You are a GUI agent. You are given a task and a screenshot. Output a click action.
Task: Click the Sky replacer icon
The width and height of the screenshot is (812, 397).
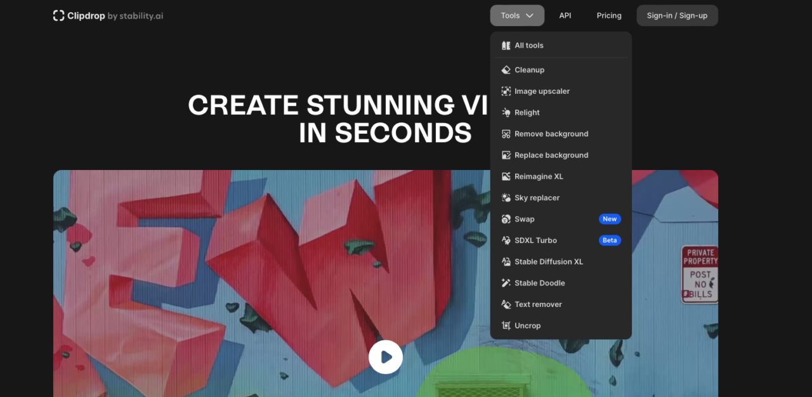pos(506,198)
